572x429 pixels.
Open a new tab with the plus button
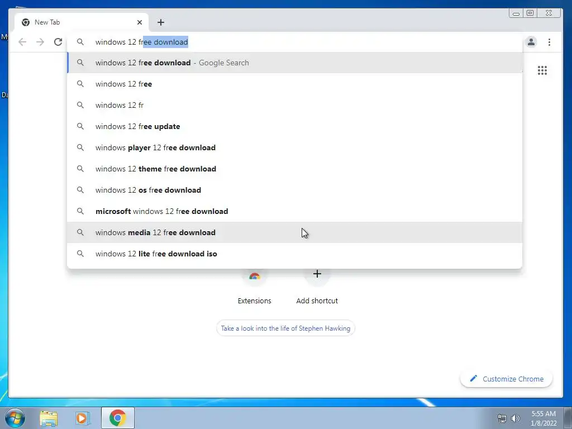pos(160,22)
